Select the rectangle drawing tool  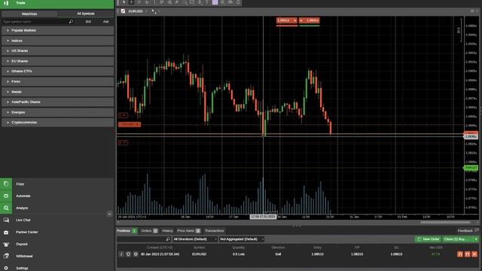coord(192,2)
